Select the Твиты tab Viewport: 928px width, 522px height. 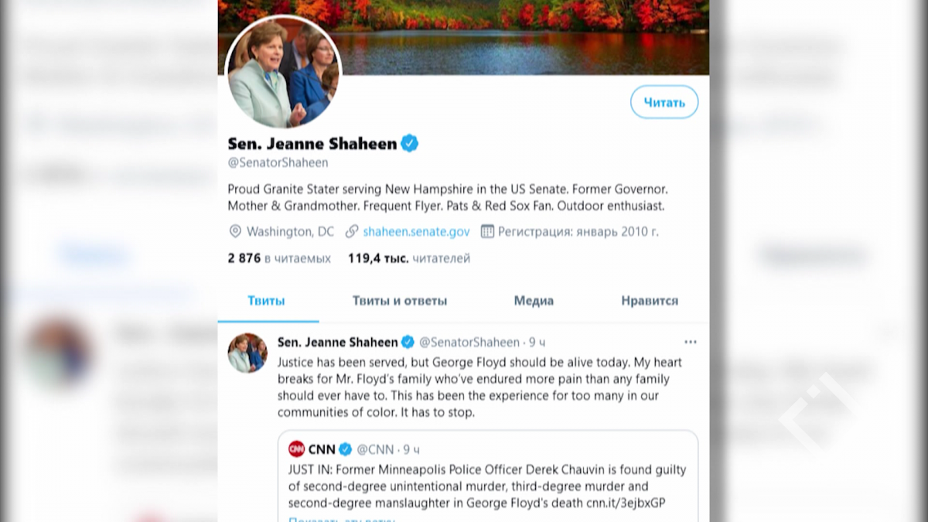pyautogui.click(x=266, y=301)
